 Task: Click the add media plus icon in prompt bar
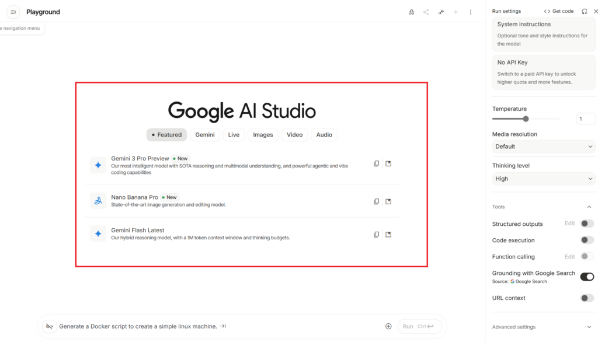(388, 326)
